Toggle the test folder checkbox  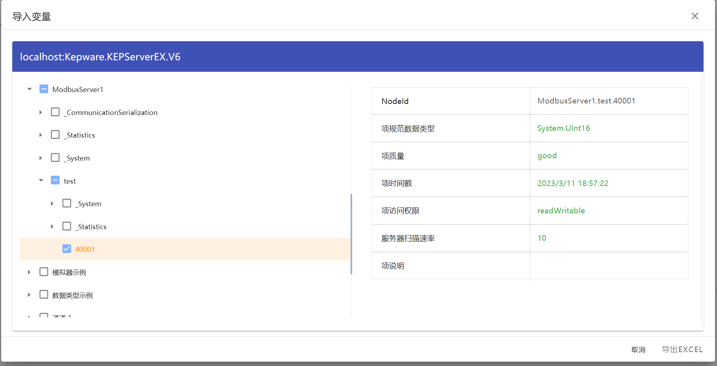coord(56,180)
